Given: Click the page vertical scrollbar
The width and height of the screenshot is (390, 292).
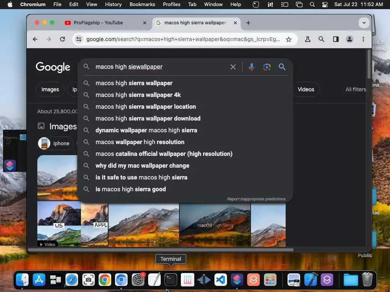Looking at the screenshot, I should point(369,65).
